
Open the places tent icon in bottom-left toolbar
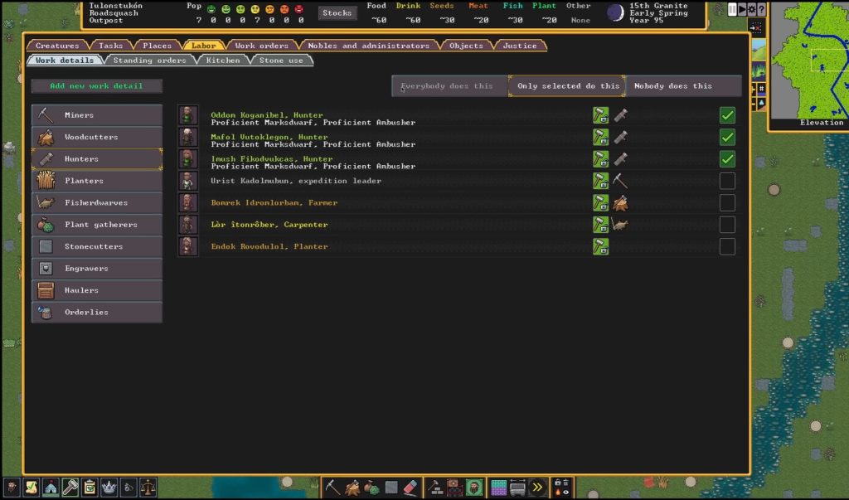pos(51,487)
